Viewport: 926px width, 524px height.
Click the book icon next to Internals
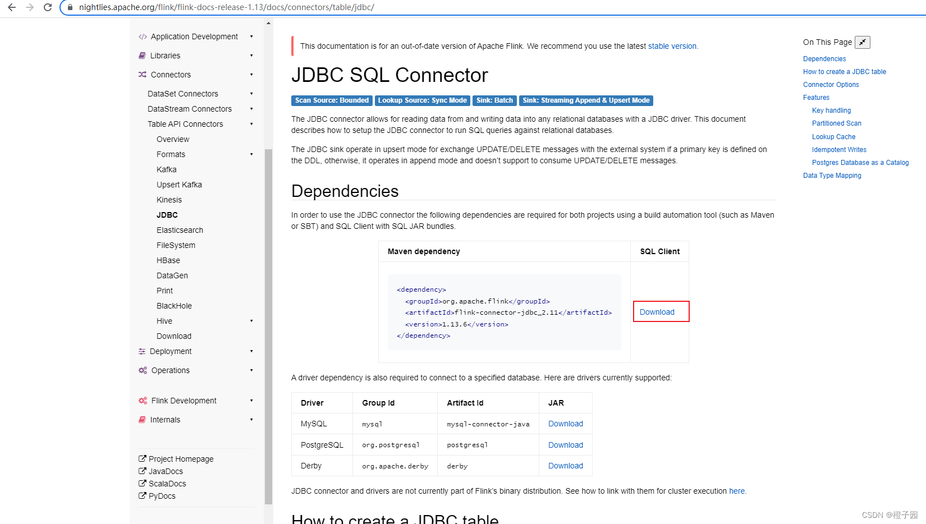pos(142,420)
